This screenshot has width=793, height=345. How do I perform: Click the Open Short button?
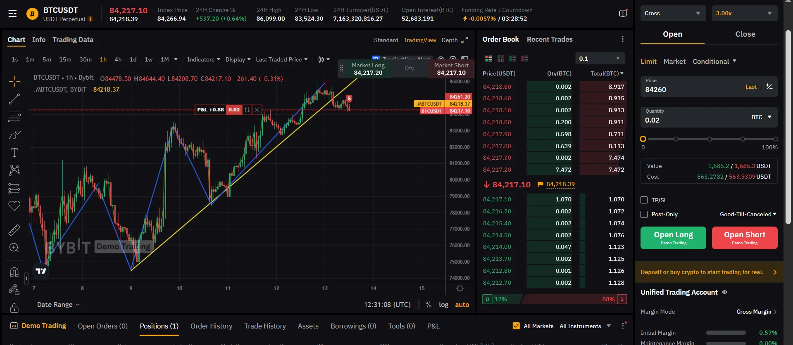(x=744, y=238)
